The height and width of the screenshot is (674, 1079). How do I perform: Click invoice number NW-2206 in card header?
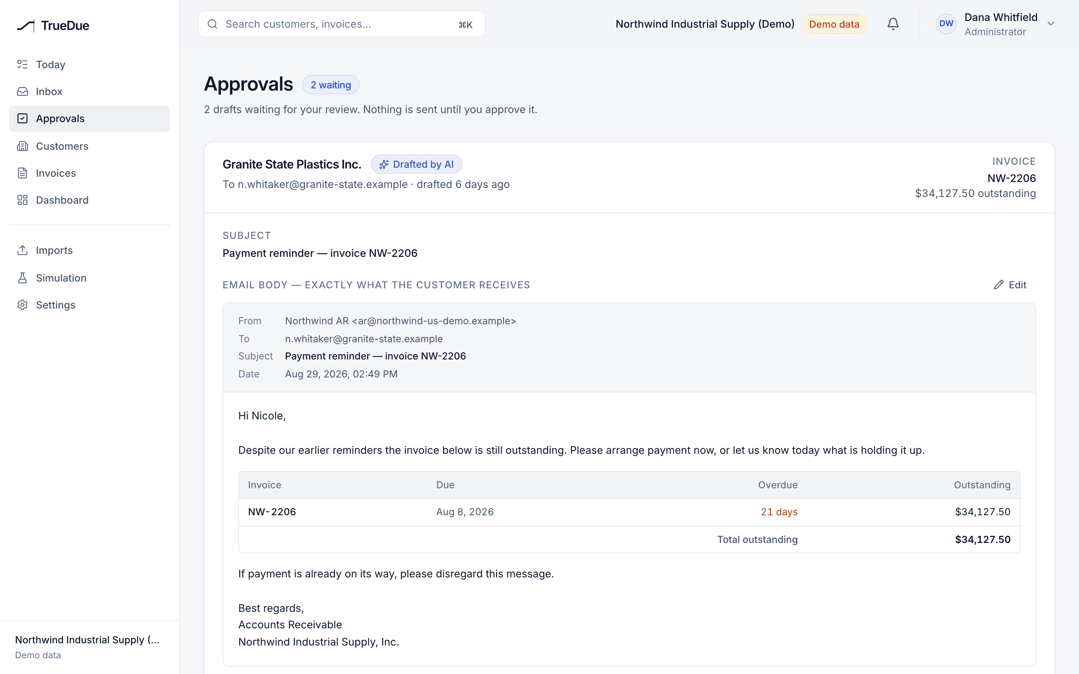[1011, 178]
